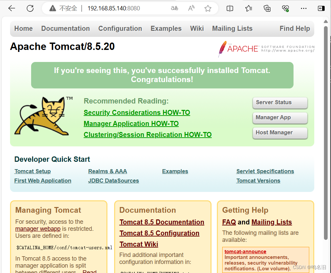Select the $CATALINA_HOME/conf/tomcat-users.xml path text

point(64,248)
